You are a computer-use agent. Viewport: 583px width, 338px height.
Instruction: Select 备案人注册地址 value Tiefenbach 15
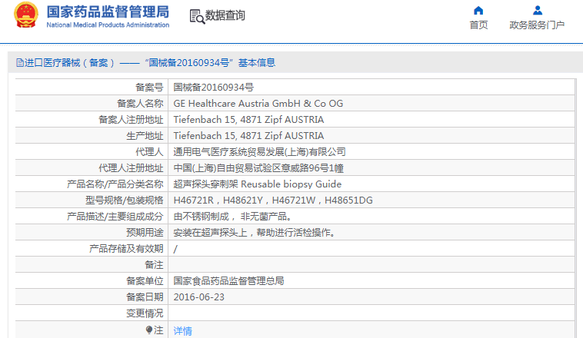(248, 120)
